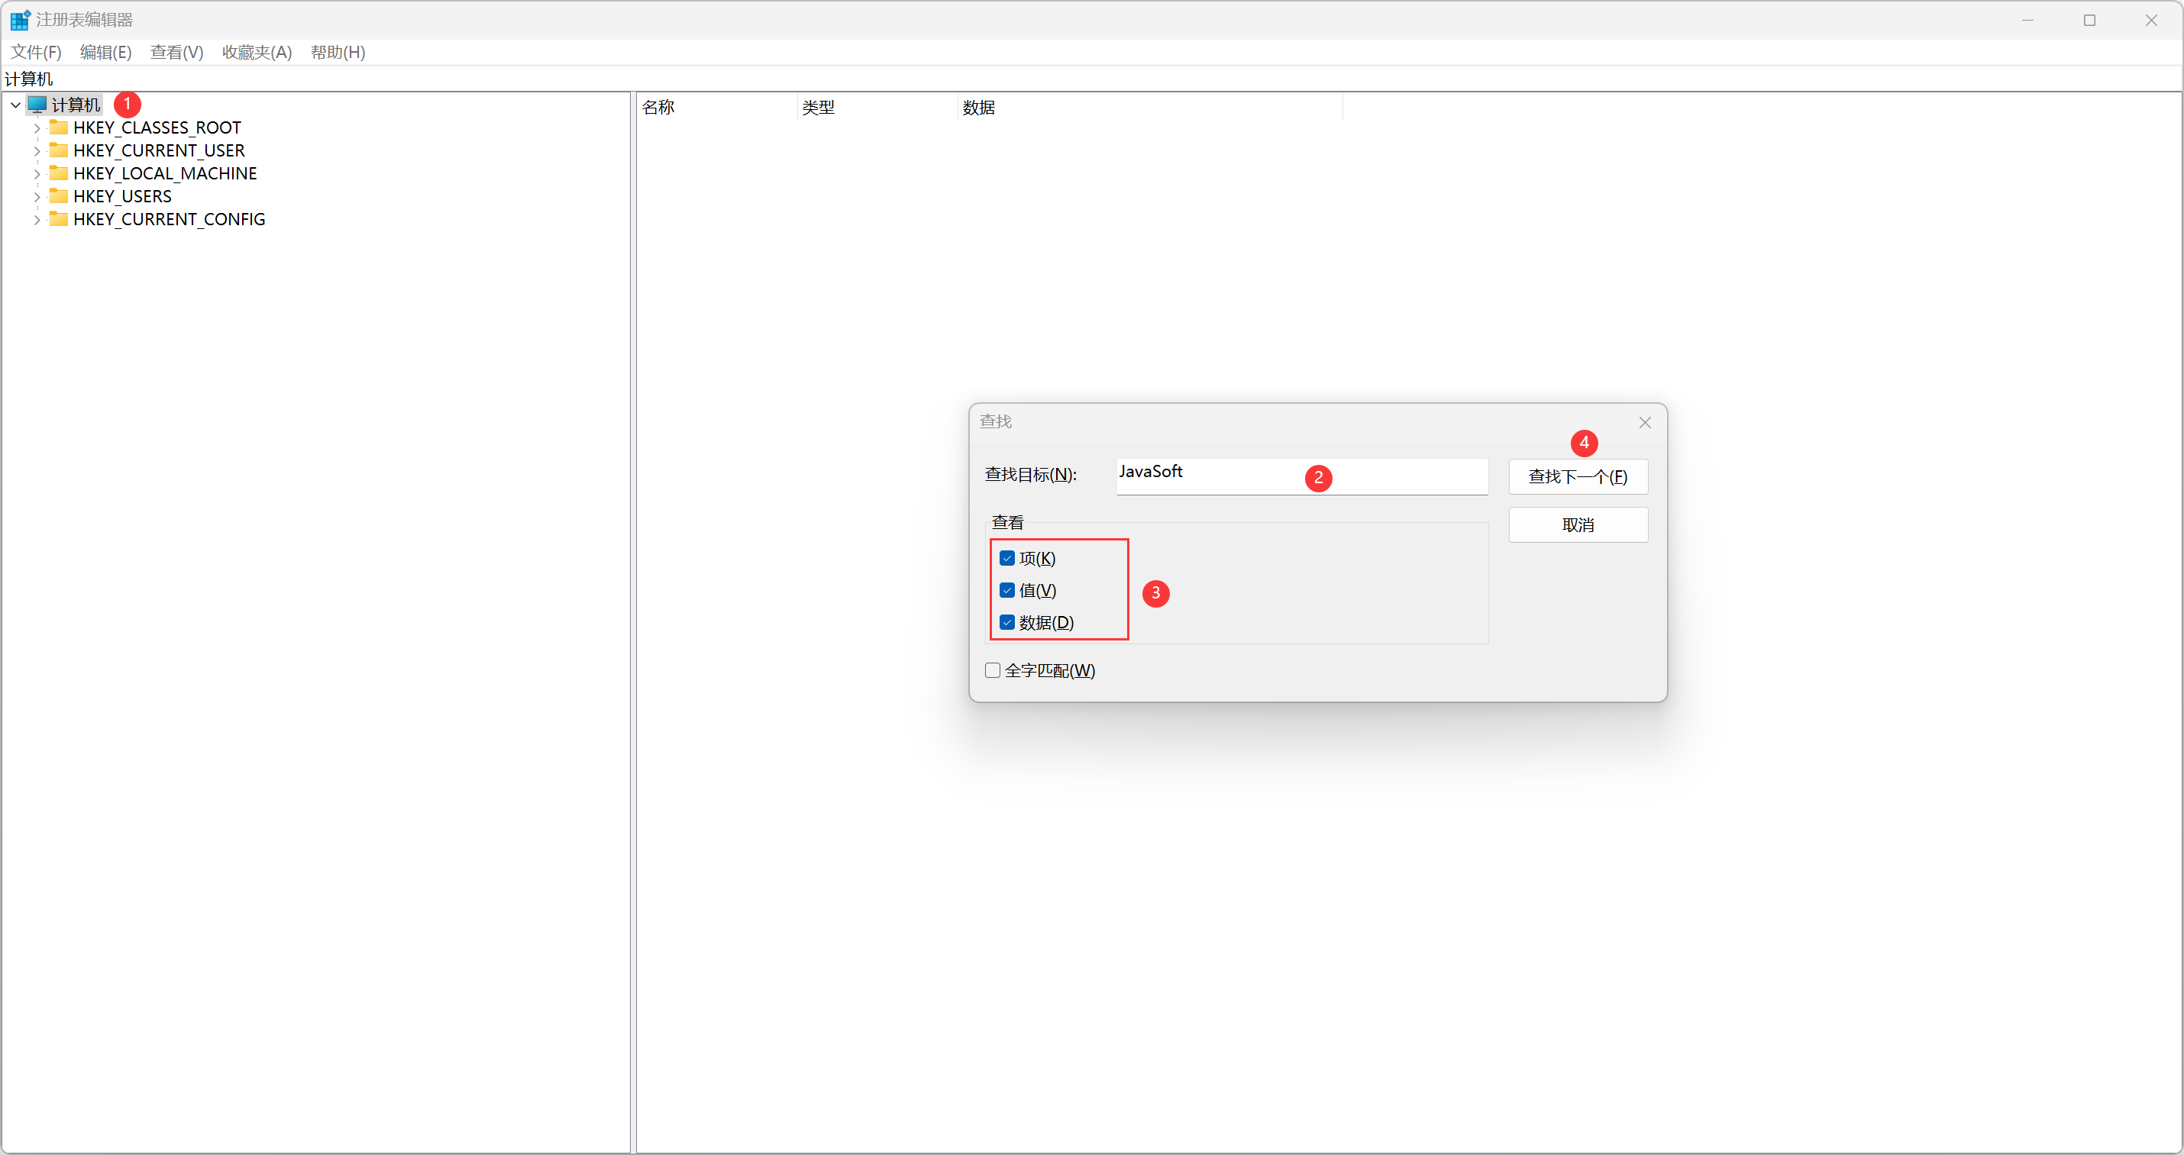2184x1155 pixels.
Task: Close the 查找 dialog with X
Action: (1645, 422)
